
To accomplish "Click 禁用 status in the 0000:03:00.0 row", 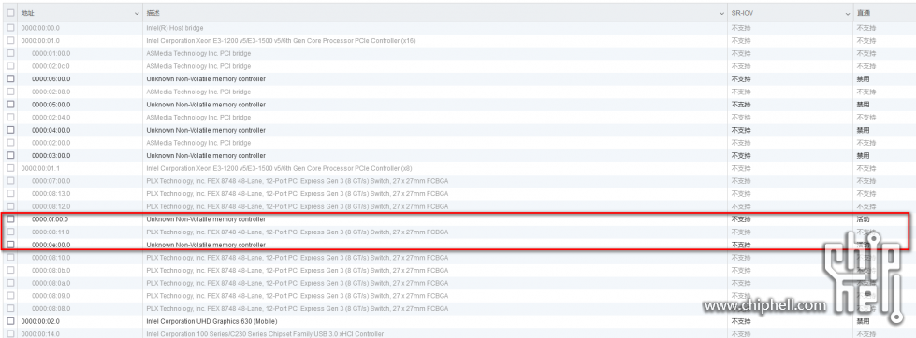I will pos(863,156).
